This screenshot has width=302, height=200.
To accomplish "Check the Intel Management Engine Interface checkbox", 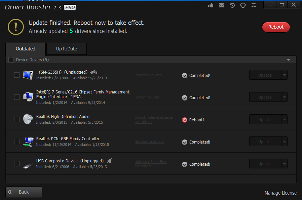I will coord(17,97).
